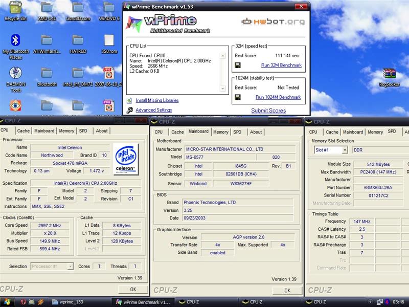The image size is (409, 307).
Task: Click Part Number value 64MX64U-26A
Action: 378,188
